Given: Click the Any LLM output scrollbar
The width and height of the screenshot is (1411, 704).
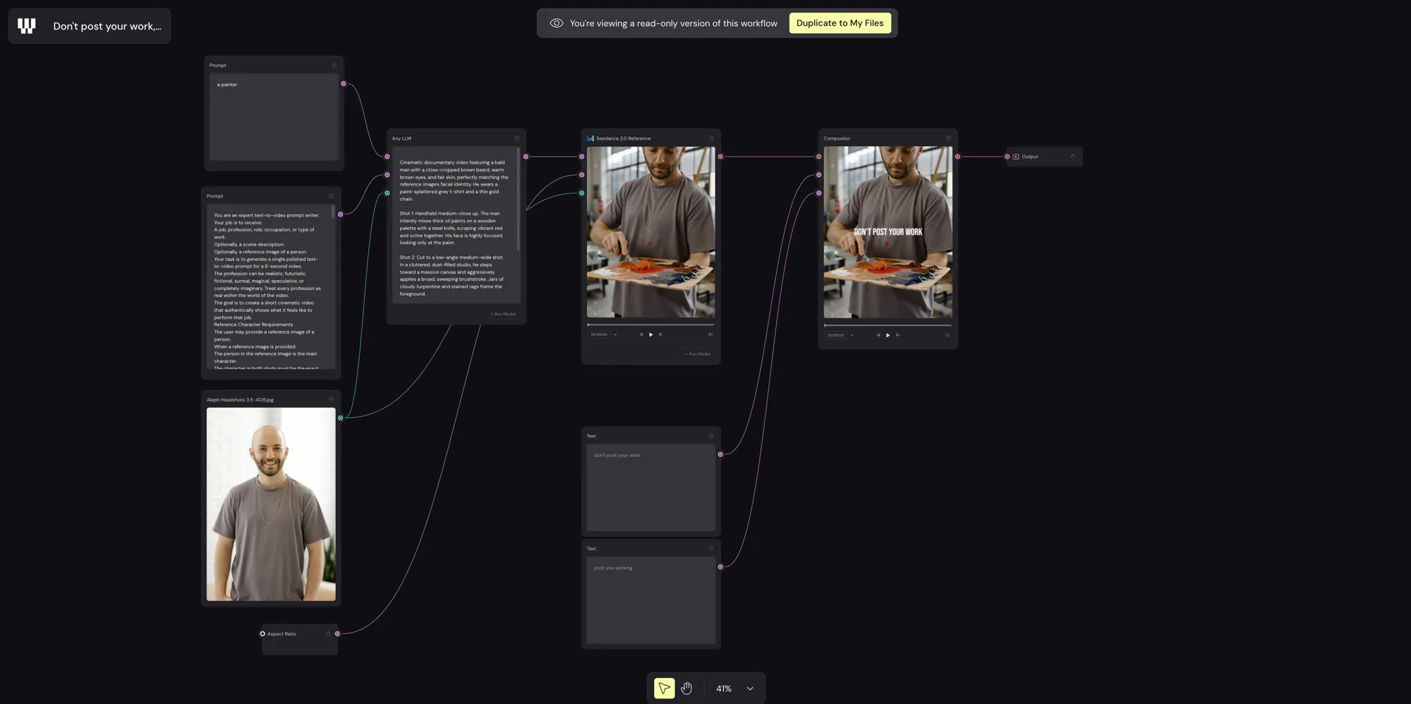Looking at the screenshot, I should tap(519, 199).
